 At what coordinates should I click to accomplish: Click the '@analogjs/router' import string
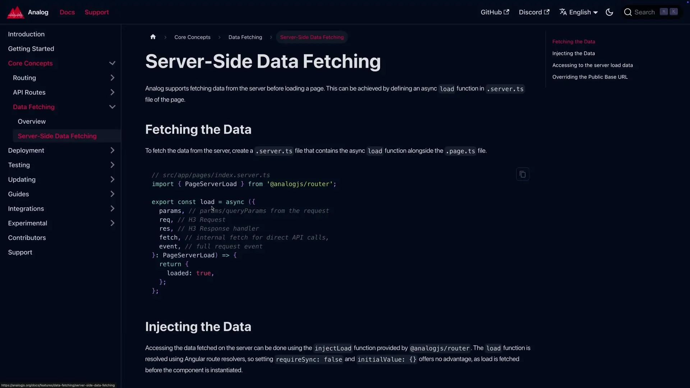[300, 184]
